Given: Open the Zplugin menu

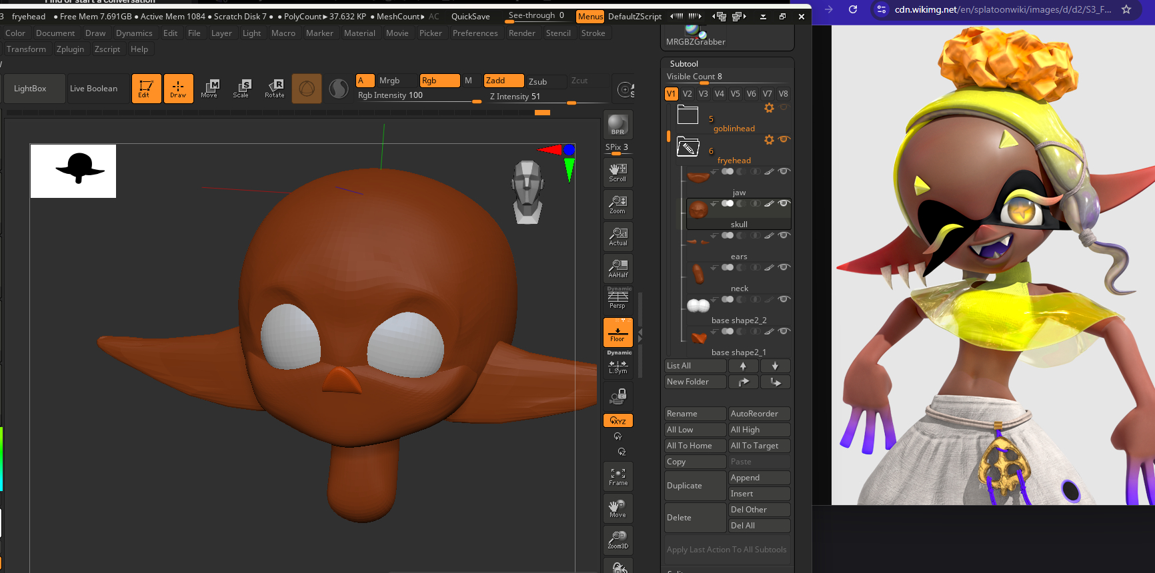Looking at the screenshot, I should click(x=70, y=49).
